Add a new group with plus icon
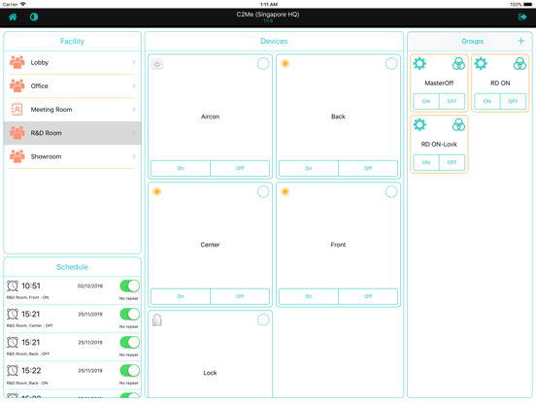This screenshot has width=536, height=402. (521, 41)
